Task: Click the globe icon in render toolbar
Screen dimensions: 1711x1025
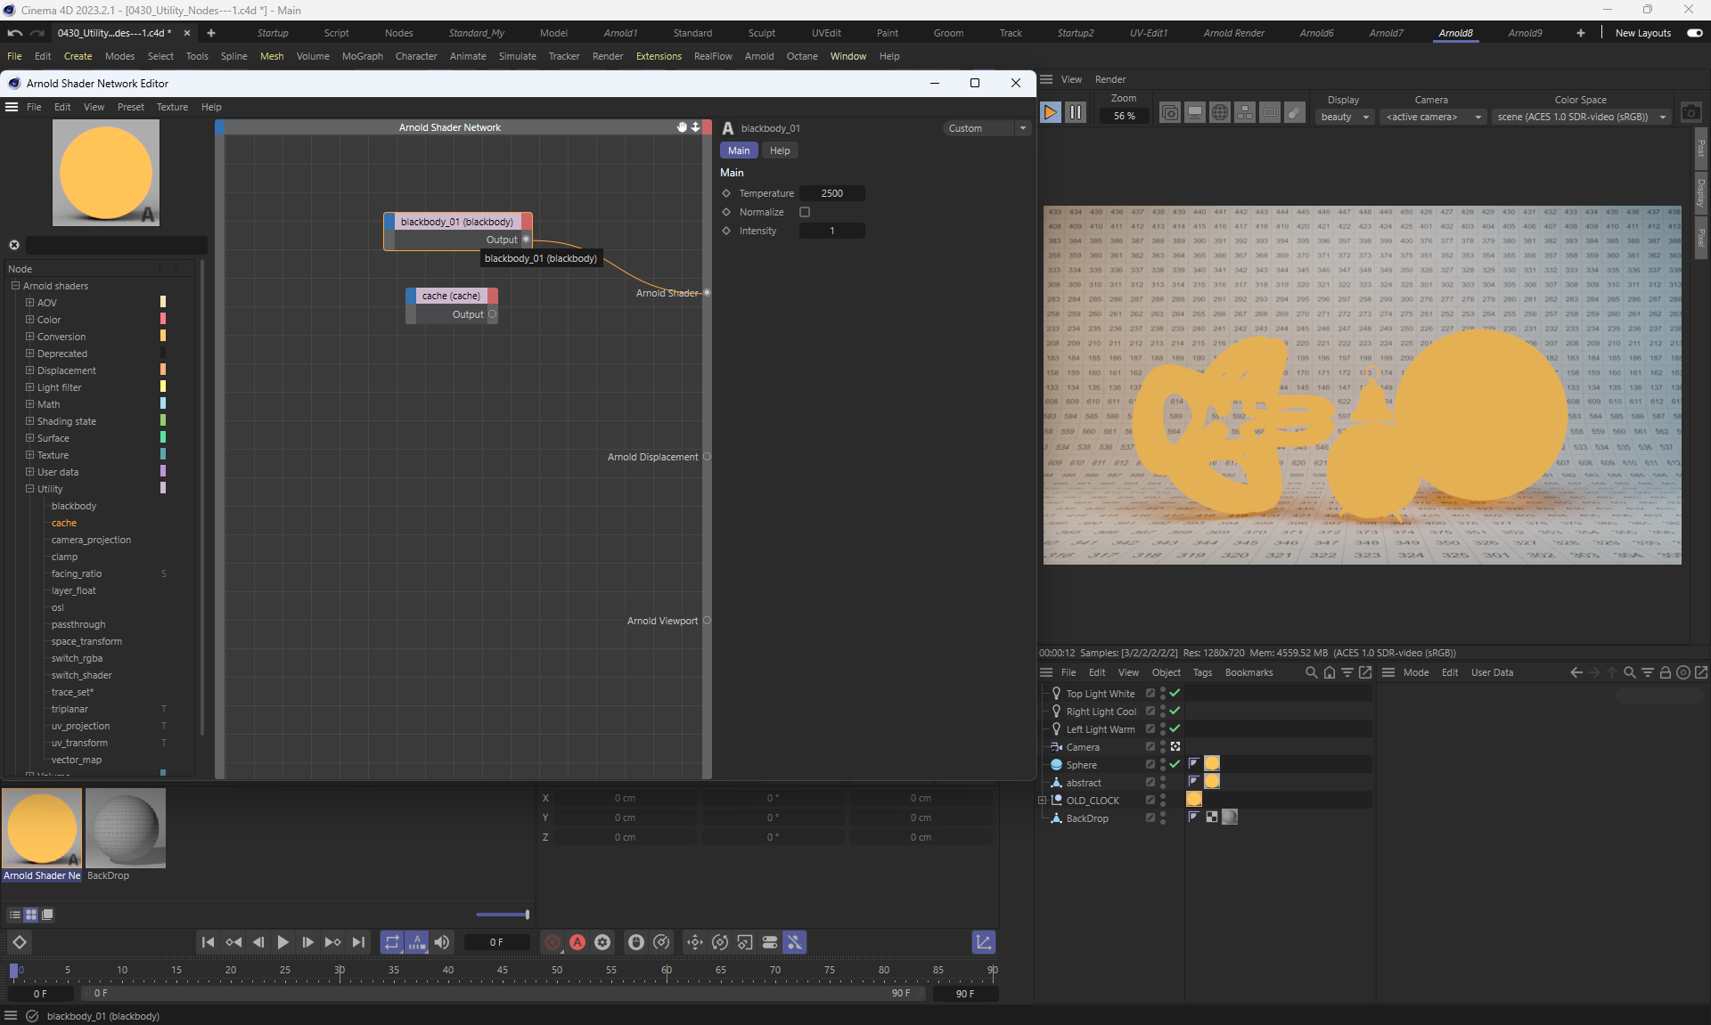Action: pyautogui.click(x=1220, y=113)
